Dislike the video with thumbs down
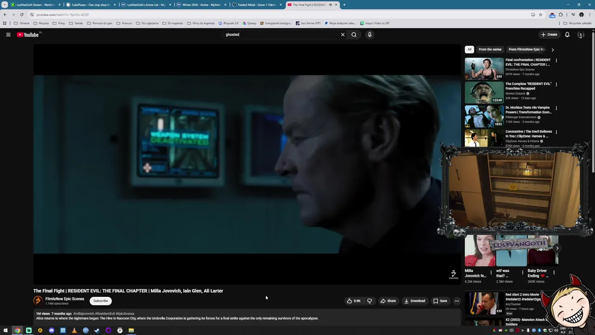Screen dimensions: 595x335 point(370,301)
